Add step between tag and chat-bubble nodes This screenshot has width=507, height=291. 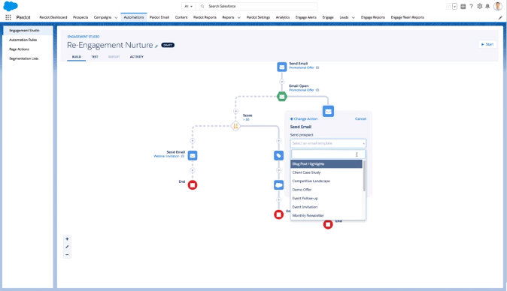pos(279,170)
